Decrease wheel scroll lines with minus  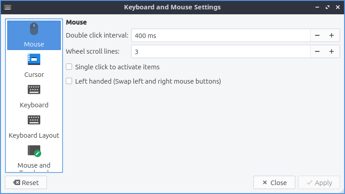pyautogui.click(x=317, y=51)
